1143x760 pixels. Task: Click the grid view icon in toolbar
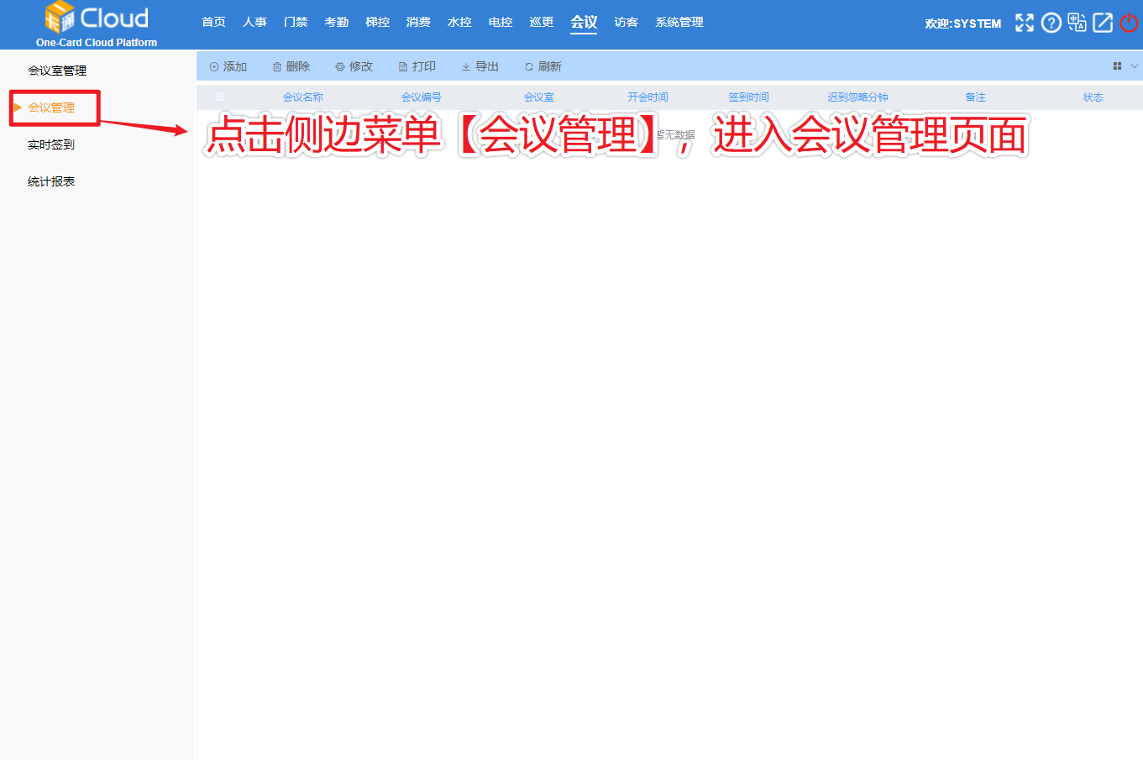tap(1117, 66)
